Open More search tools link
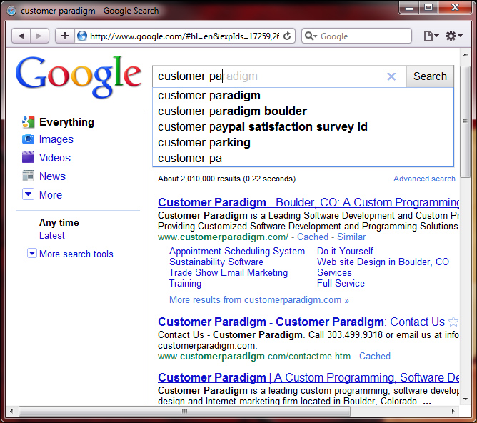 [76, 254]
